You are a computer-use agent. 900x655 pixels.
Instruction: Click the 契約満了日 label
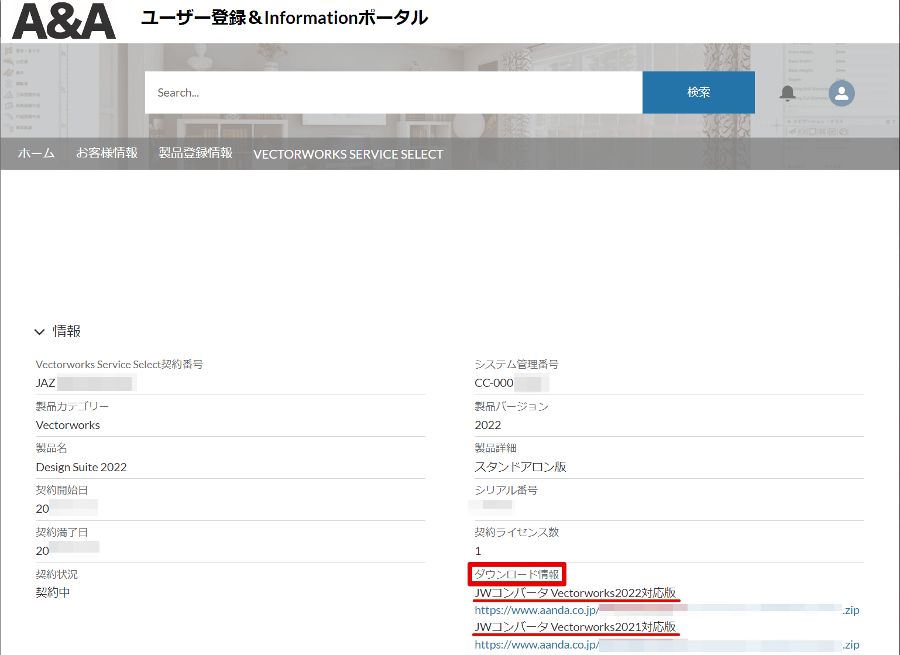coord(62,532)
